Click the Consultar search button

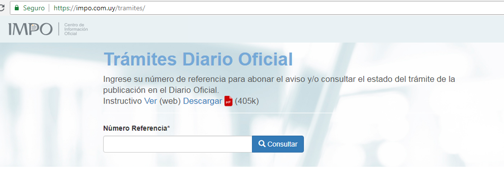point(278,144)
